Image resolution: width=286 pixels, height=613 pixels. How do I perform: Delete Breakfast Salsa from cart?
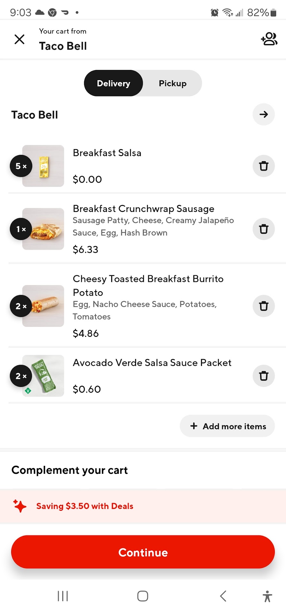click(x=264, y=166)
